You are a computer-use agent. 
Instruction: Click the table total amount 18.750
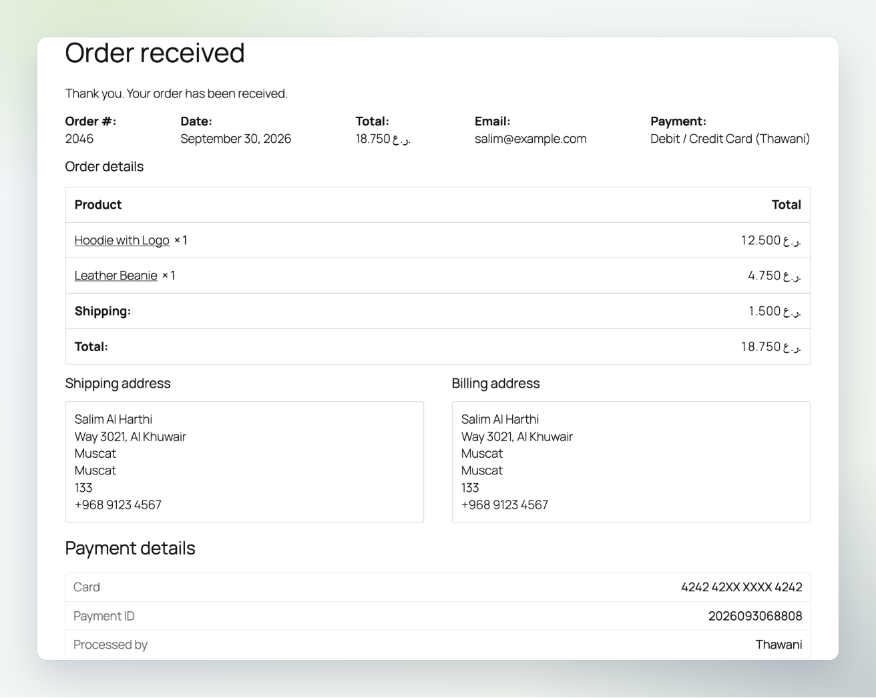[x=771, y=346]
